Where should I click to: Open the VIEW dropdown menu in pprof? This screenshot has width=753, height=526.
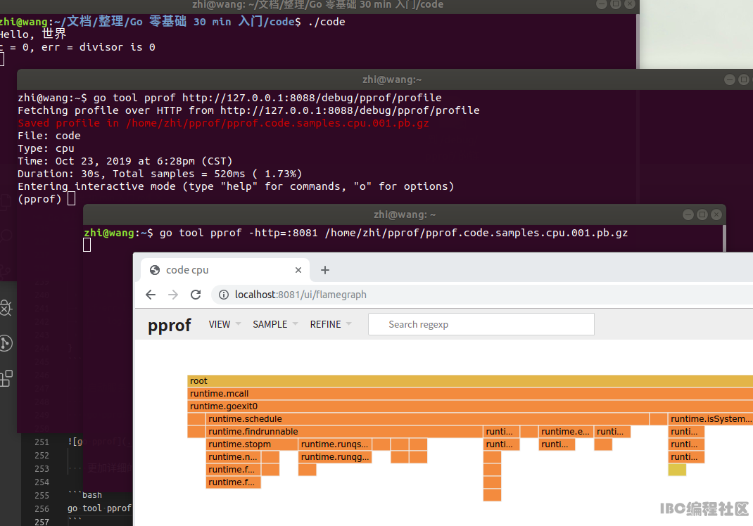(224, 324)
